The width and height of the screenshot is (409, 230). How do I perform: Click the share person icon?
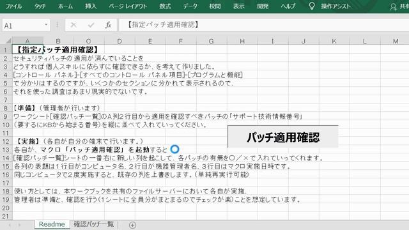[393, 7]
